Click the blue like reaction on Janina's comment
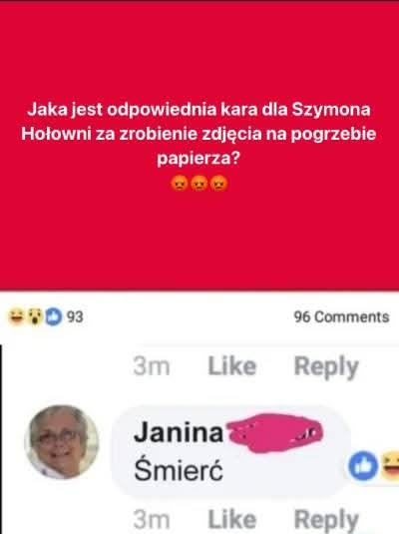The width and height of the screenshot is (399, 534). click(363, 465)
